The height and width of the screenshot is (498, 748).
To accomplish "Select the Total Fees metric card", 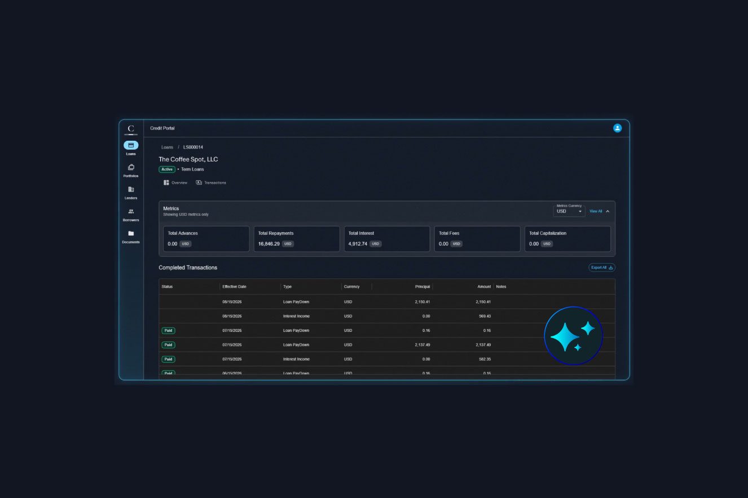I will click(x=477, y=239).
